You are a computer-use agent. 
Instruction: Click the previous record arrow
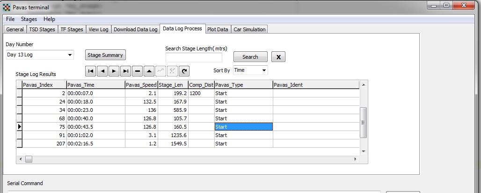[102, 71]
